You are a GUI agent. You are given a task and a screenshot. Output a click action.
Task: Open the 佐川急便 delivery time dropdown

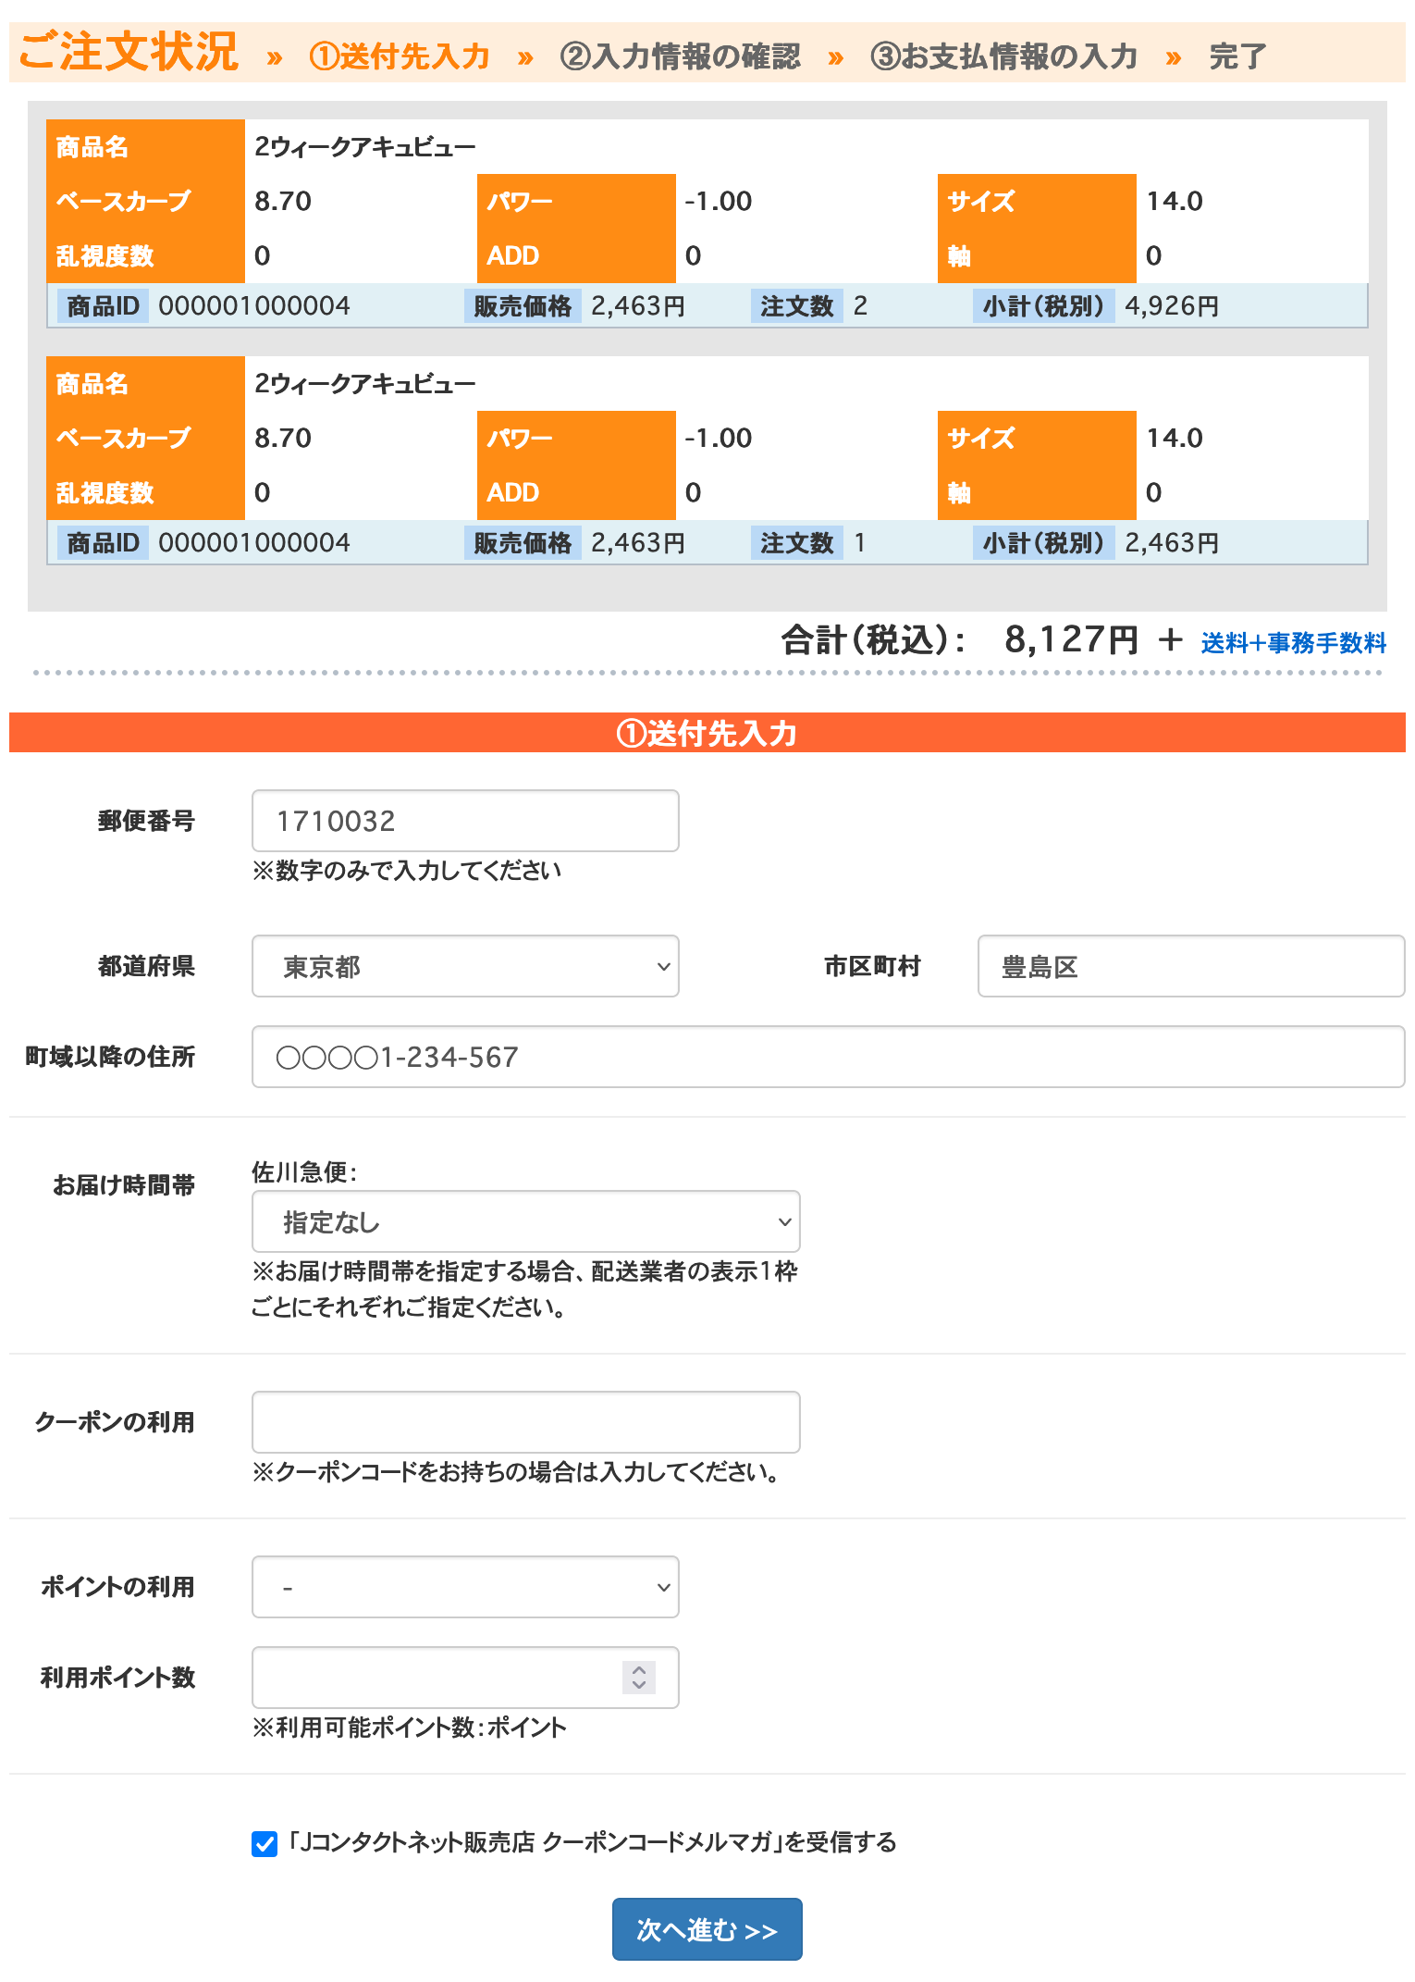click(x=526, y=1221)
